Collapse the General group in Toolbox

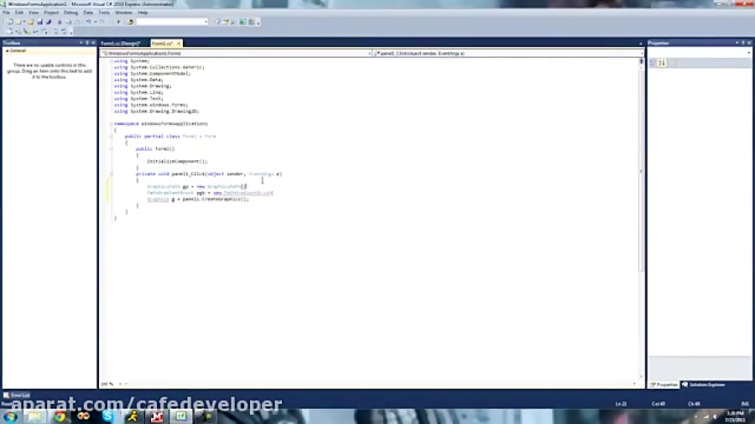pyautogui.click(x=8, y=50)
